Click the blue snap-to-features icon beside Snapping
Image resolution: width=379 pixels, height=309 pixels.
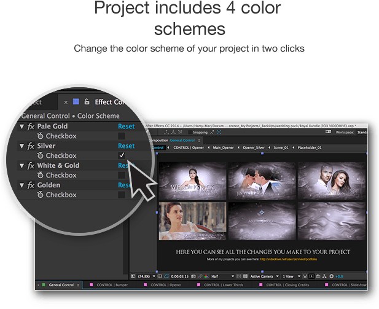coord(219,132)
